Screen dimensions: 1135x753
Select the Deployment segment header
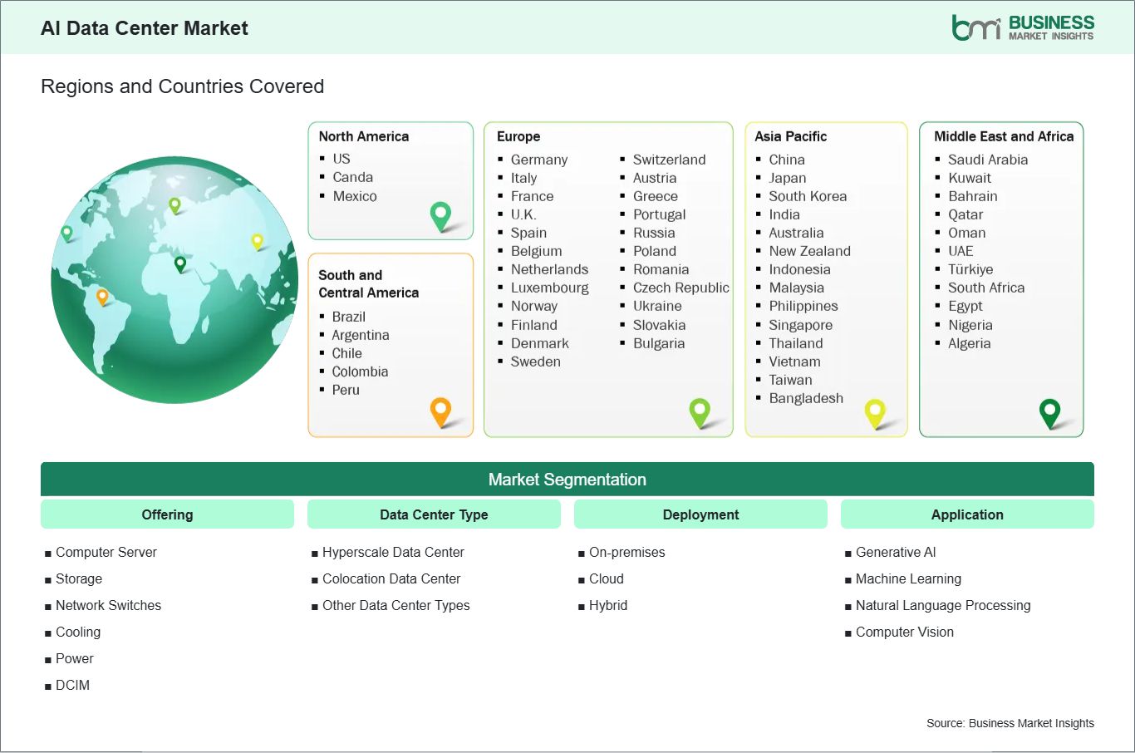(x=700, y=514)
